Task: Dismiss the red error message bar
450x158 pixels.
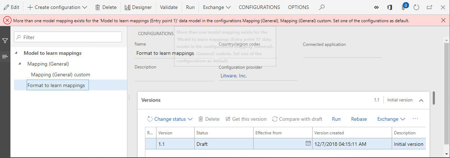Action: tap(443, 20)
